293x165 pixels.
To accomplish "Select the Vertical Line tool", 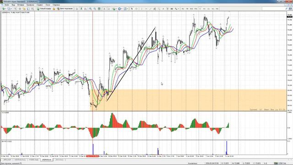I will (x=141, y=9).
